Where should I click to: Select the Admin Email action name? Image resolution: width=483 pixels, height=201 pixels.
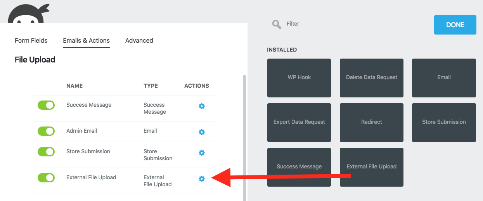[81, 131]
